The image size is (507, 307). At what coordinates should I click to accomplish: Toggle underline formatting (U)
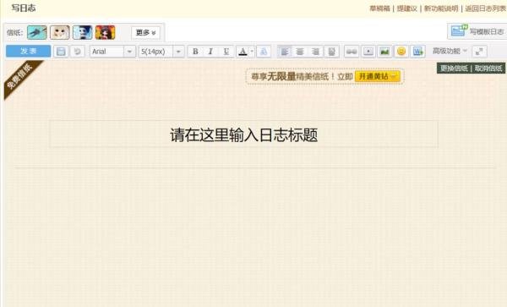coord(226,52)
